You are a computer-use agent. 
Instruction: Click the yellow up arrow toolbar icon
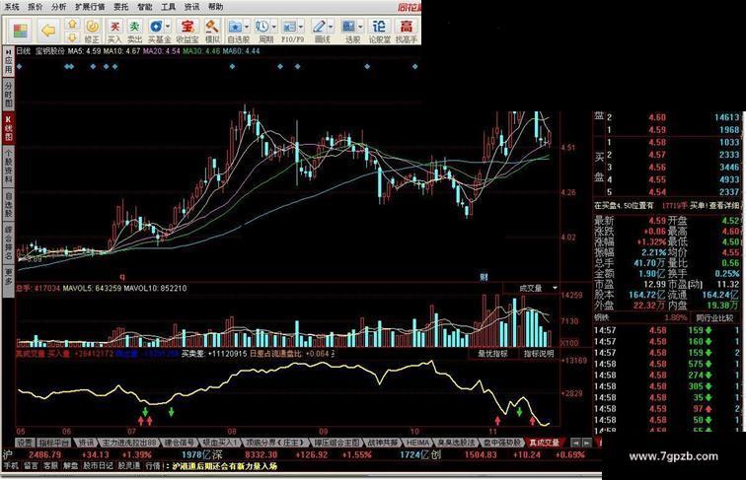click(72, 24)
